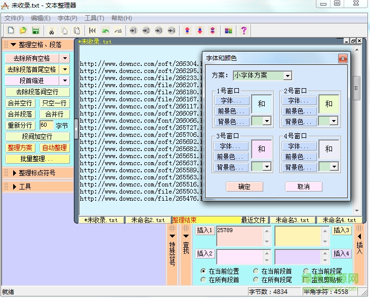Switch to window 1 toolbar icon

tap(134, 30)
